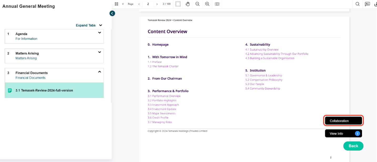The height and width of the screenshot is (162, 377).
Task: Click the copyright notice text
Action: [x=177, y=131]
